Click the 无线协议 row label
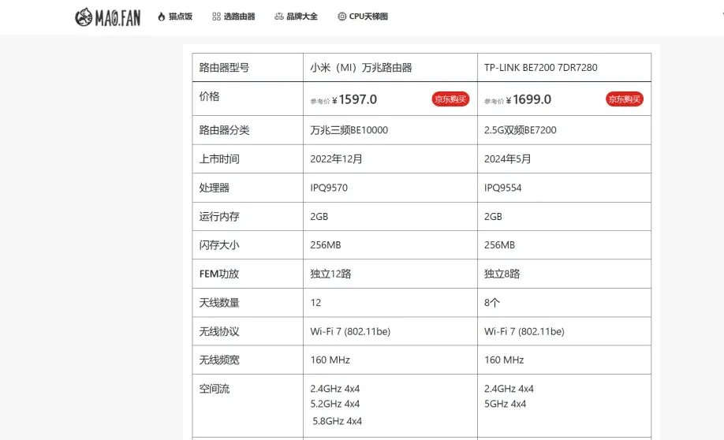The image size is (724, 440). 219,331
